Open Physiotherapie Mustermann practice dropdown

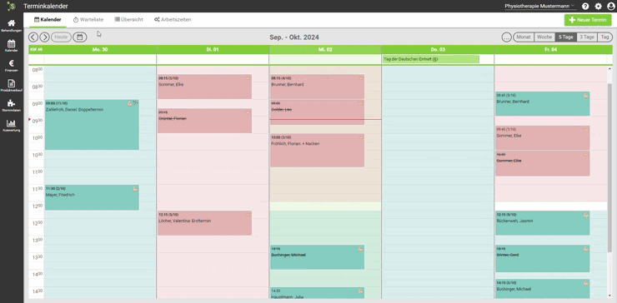(539, 7)
